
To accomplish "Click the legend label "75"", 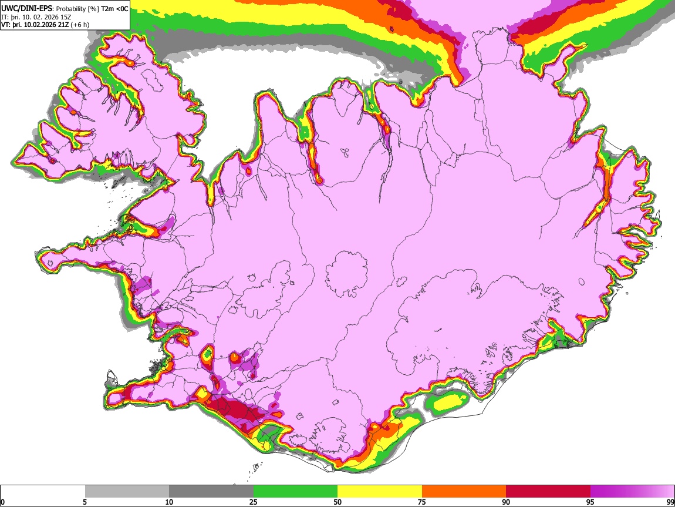I will pyautogui.click(x=422, y=502).
